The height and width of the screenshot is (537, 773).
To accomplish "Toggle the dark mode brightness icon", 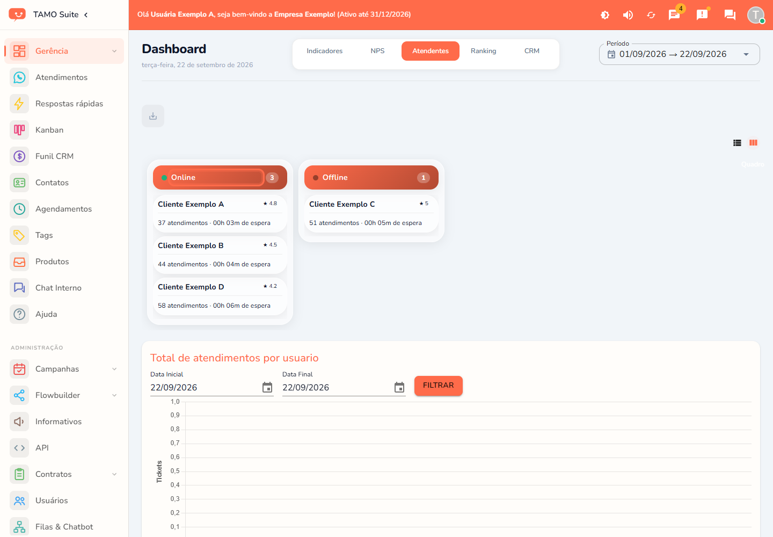I will (605, 15).
